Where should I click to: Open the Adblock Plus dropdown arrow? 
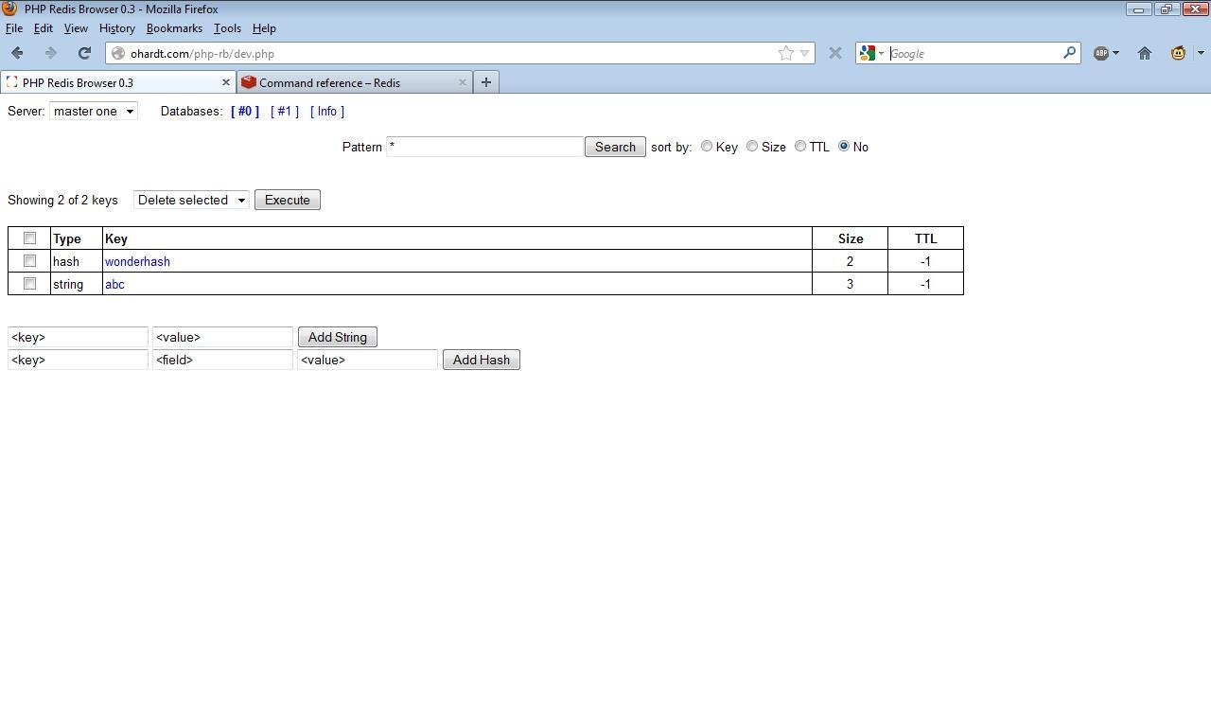1114,53
